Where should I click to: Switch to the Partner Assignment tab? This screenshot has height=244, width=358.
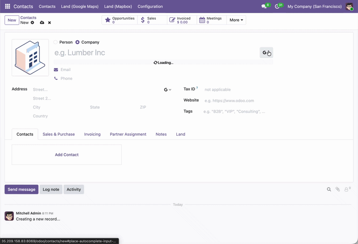click(128, 135)
